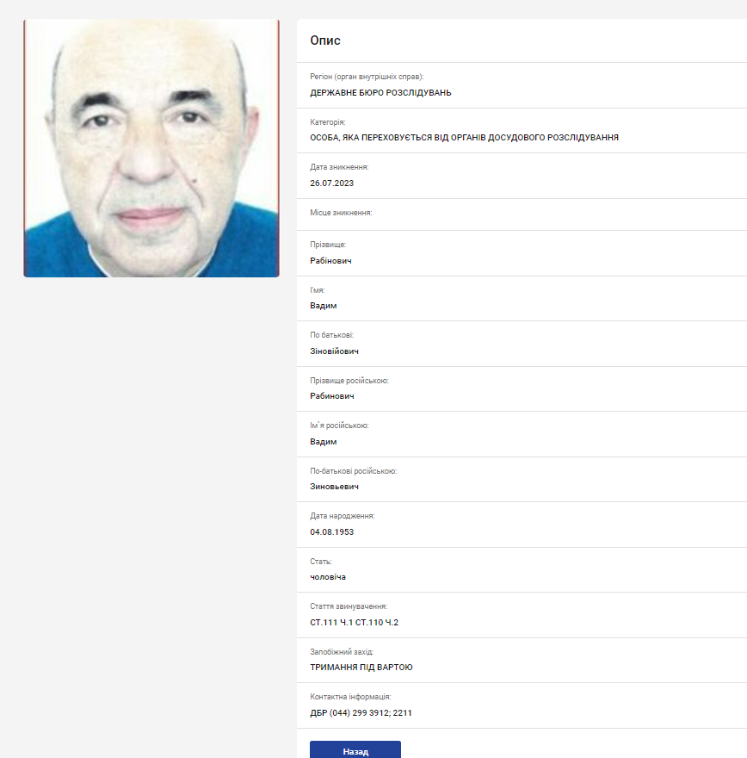Screen dimensions: 747x758
Task: Select the surname value Рабінович
Action: 330,260
